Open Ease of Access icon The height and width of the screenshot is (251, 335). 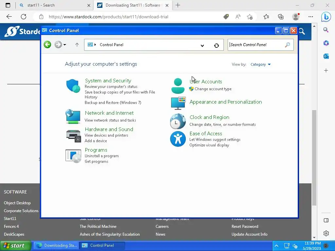178,139
